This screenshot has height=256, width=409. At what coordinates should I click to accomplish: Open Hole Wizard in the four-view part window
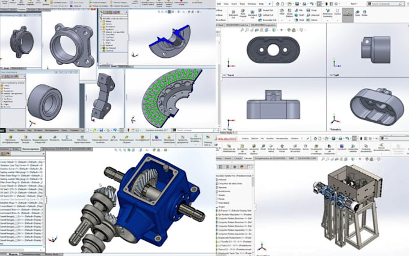[x=243, y=14]
